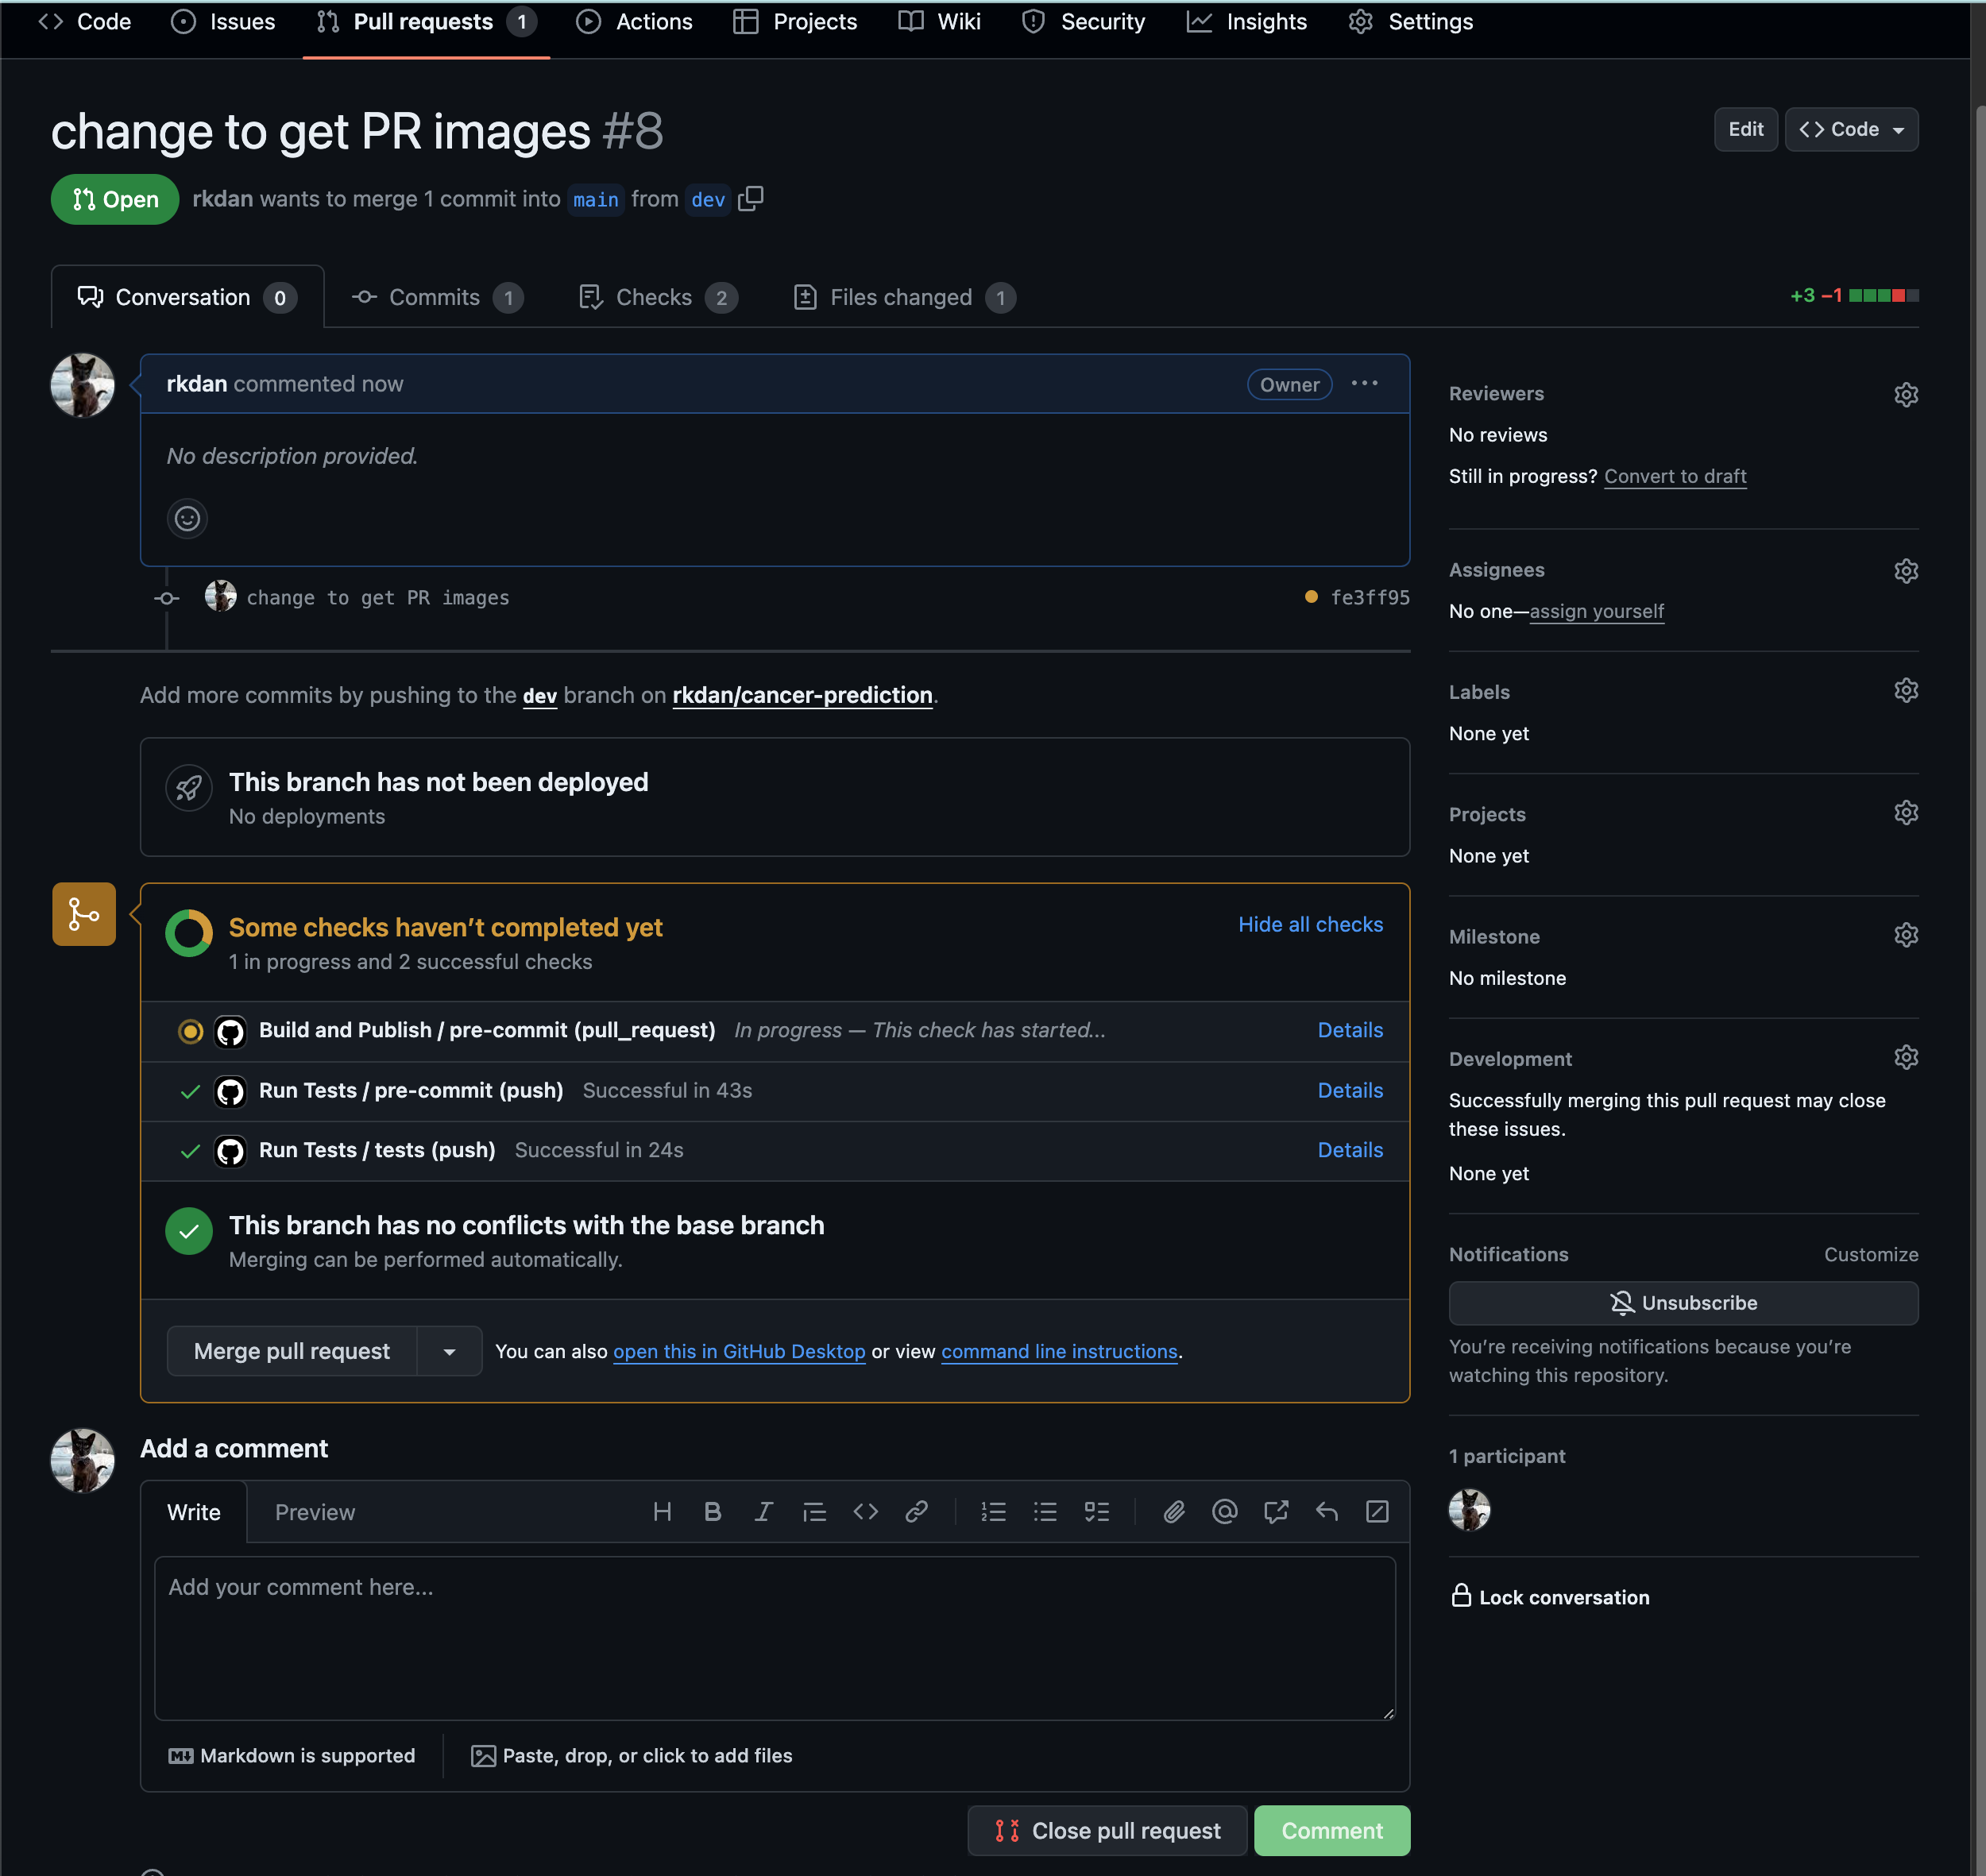Click the Close pull request button
Viewport: 1986px width, 1876px height.
point(1107,1831)
